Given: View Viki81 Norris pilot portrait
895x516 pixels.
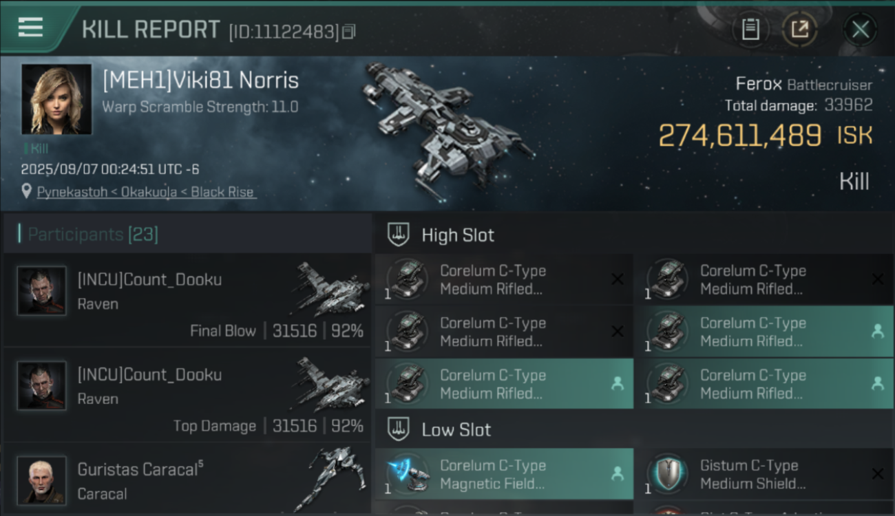Looking at the screenshot, I should (56, 99).
